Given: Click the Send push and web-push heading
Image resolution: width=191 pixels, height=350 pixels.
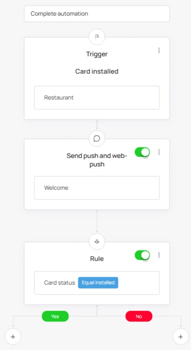Looking at the screenshot, I should coord(97,160).
